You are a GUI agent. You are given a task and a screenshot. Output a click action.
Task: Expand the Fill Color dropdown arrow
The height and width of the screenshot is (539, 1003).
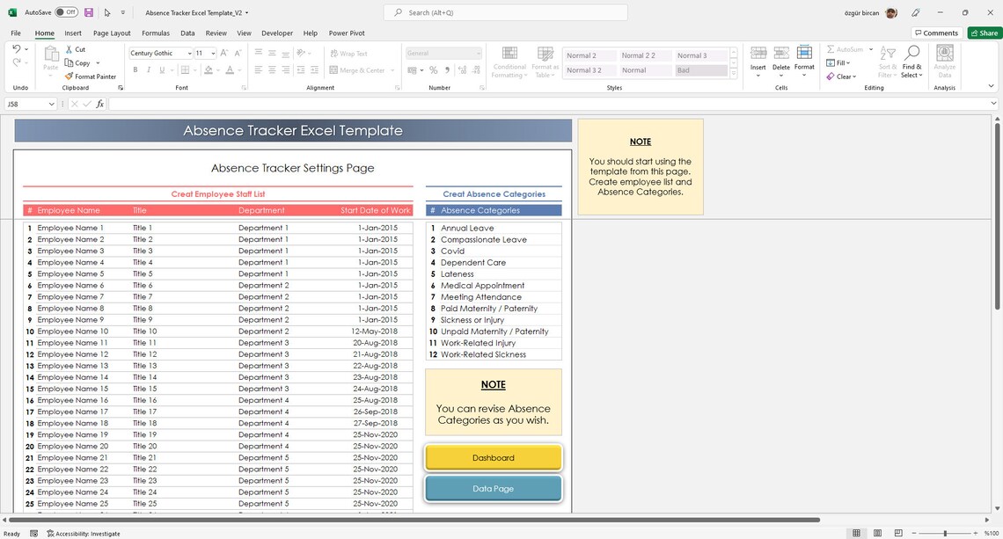(218, 70)
